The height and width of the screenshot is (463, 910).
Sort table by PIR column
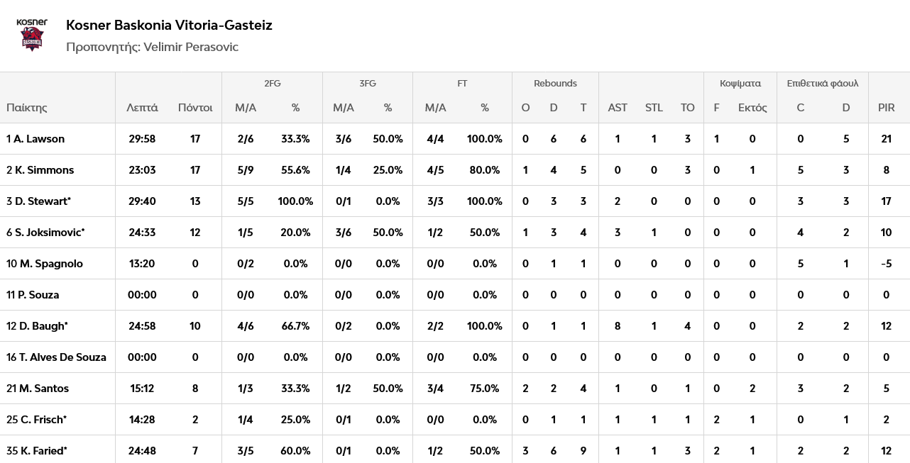pos(886,108)
